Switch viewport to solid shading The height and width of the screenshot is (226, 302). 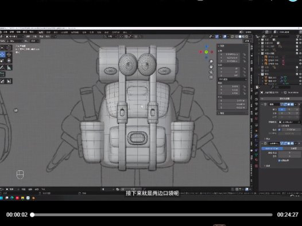coord(240,37)
